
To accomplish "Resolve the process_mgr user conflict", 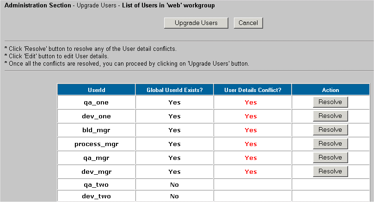I will [330, 144].
